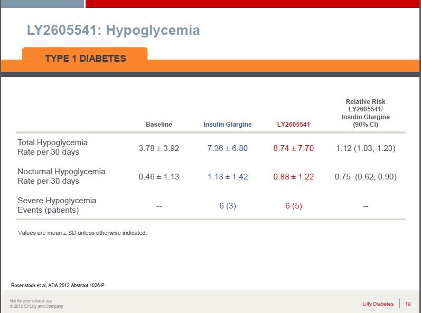
Task: Select the Total Hypoglycemia row label
Action: point(52,147)
